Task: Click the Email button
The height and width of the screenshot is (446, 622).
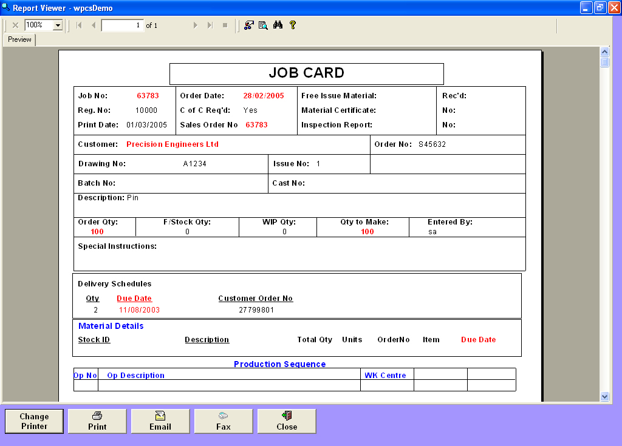Action: [160, 421]
